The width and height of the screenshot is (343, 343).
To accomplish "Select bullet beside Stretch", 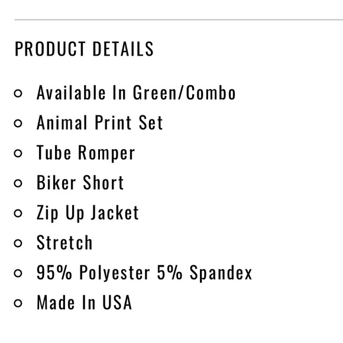I will pyautogui.click(x=18, y=243).
